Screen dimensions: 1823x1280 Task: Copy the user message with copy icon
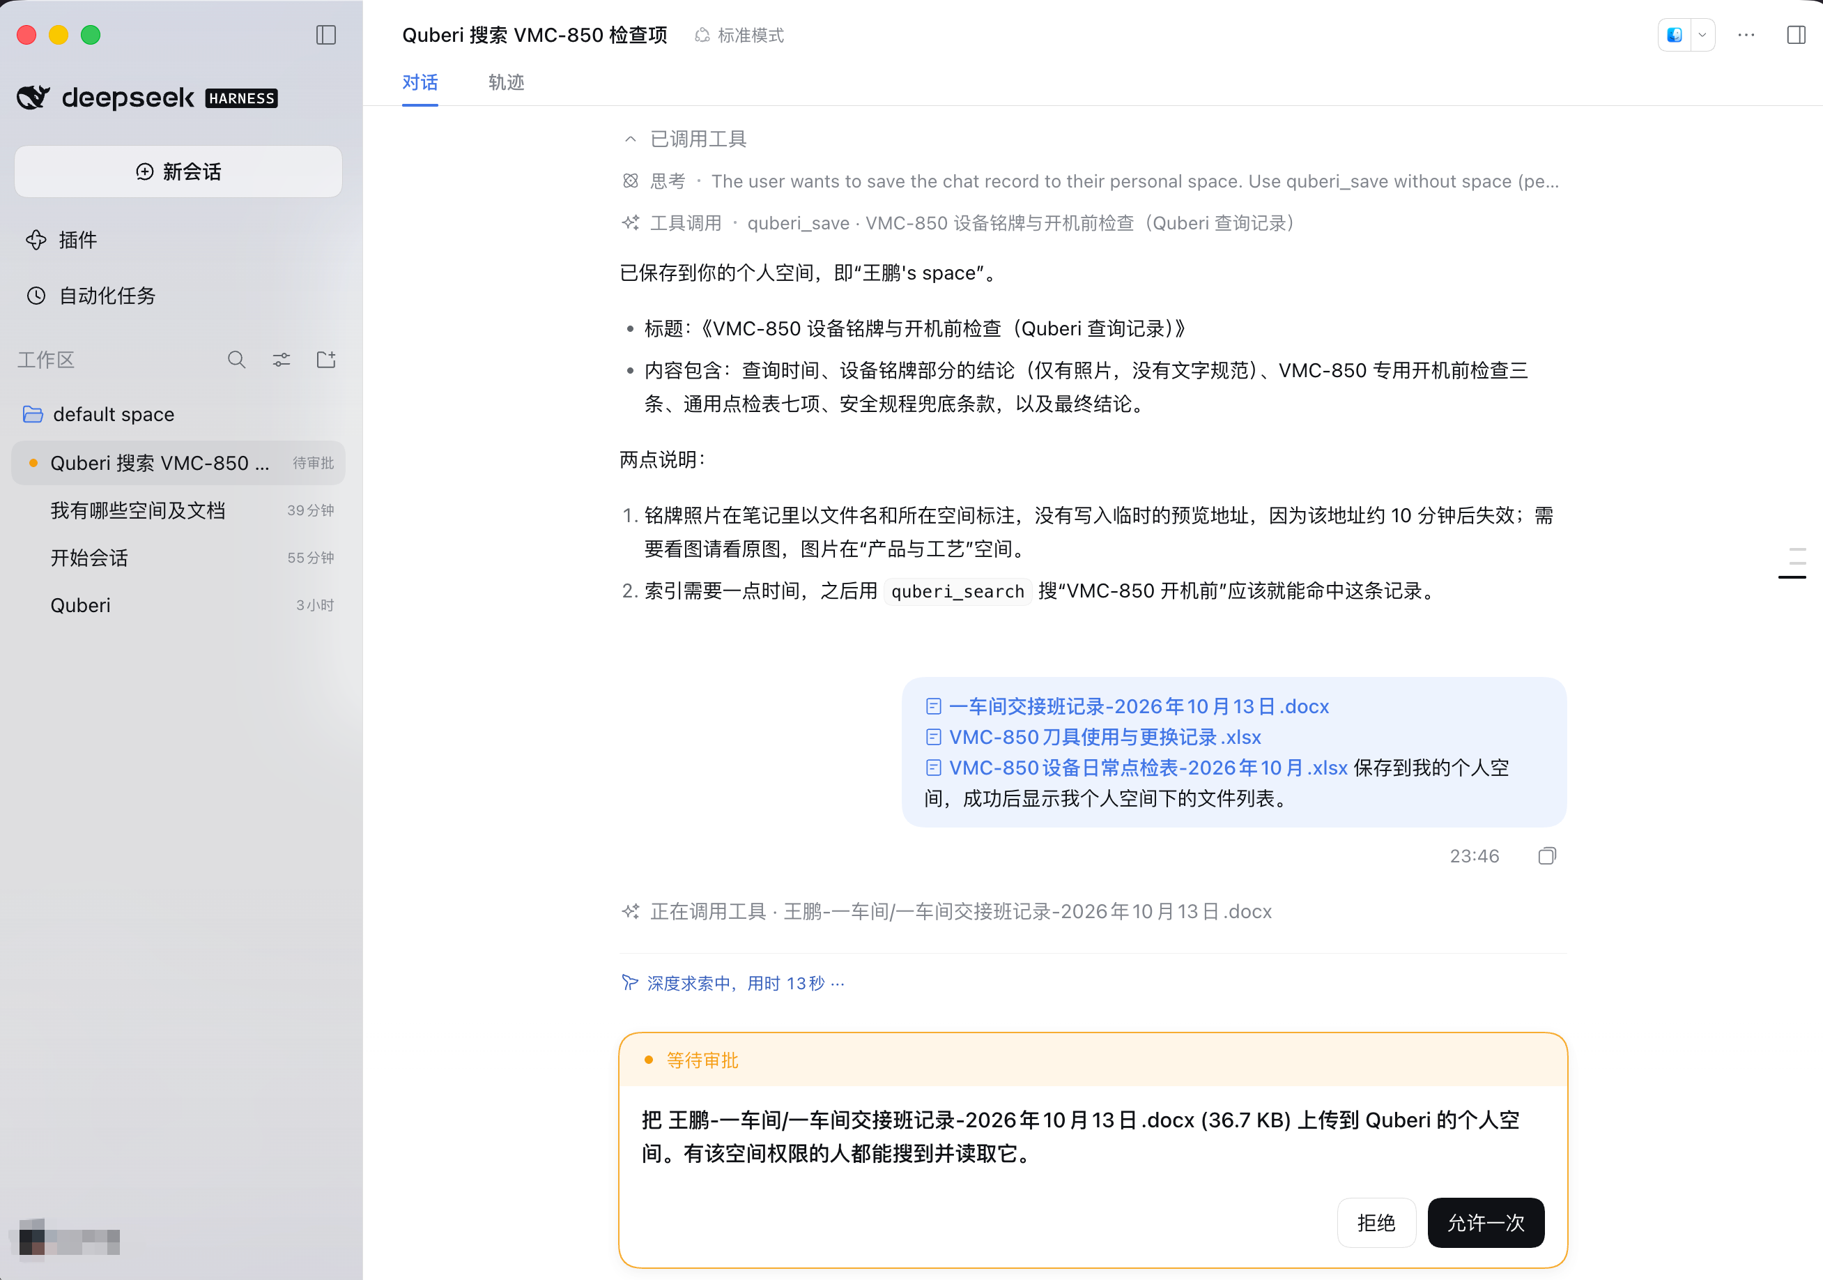[x=1546, y=855]
